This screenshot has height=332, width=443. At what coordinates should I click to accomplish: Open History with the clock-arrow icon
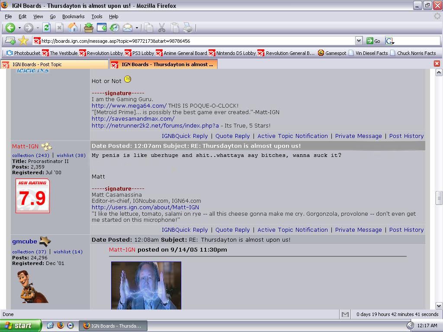tap(114, 28)
